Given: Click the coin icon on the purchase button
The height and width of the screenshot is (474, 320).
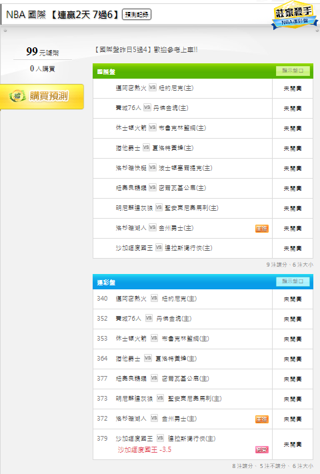Looking at the screenshot, I should [x=17, y=96].
